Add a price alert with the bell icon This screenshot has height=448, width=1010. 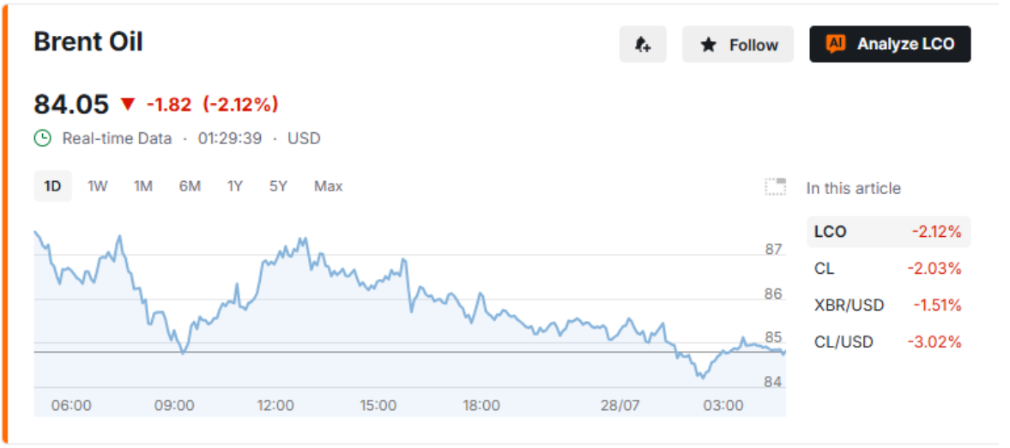pyautogui.click(x=642, y=45)
